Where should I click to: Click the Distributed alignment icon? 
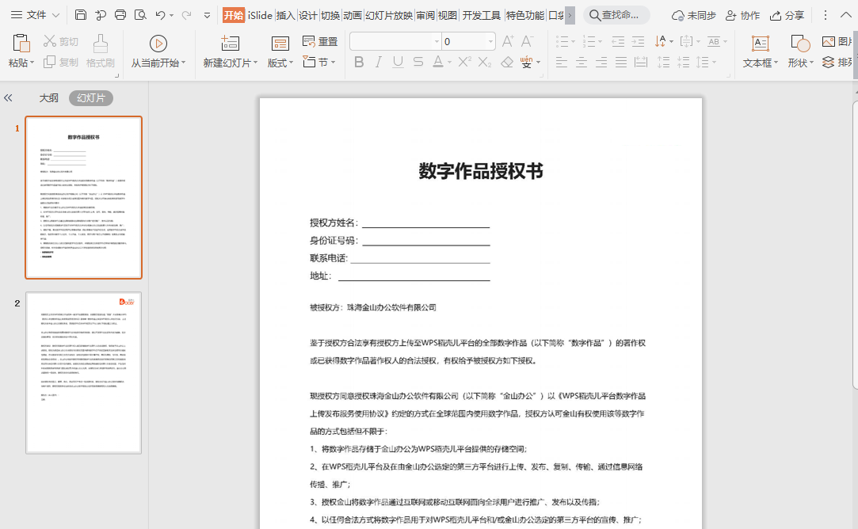click(641, 62)
